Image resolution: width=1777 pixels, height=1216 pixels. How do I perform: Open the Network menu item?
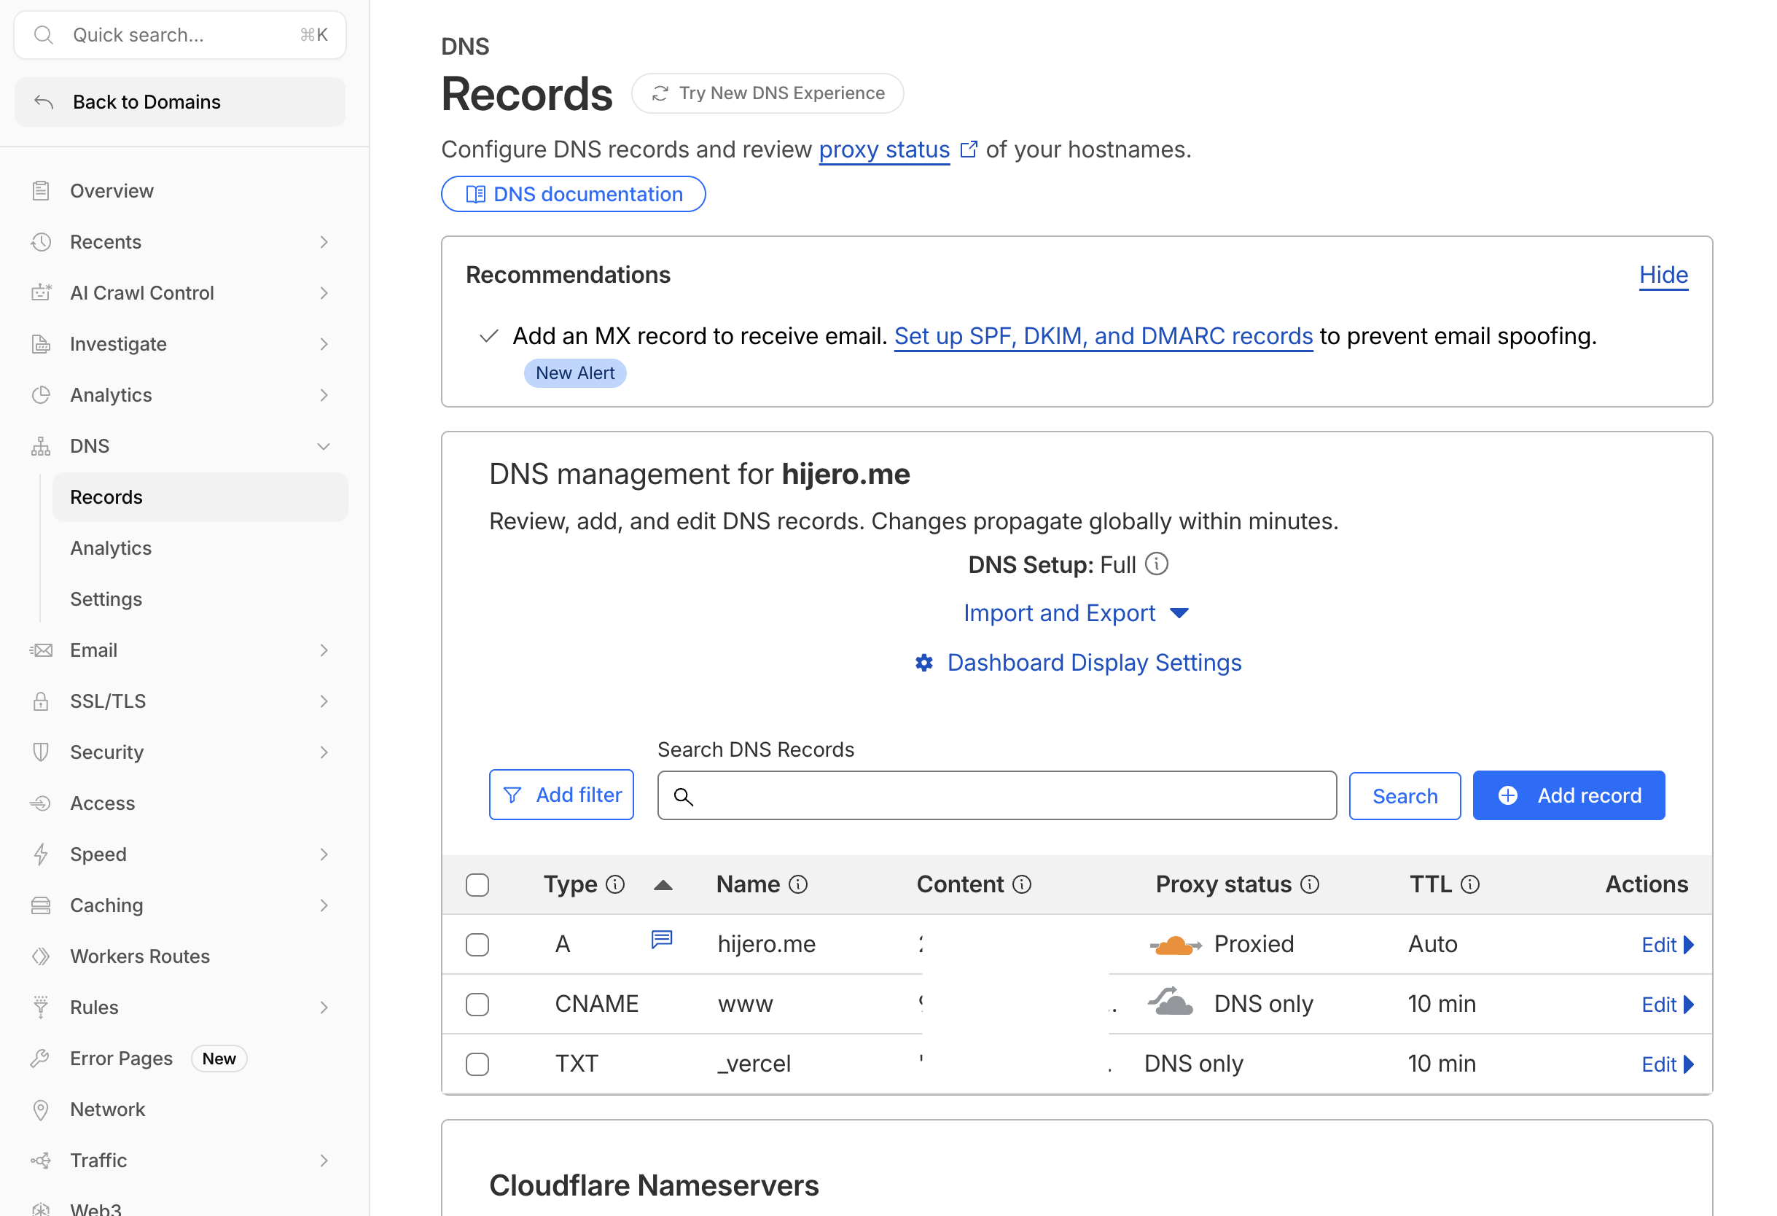pyautogui.click(x=108, y=1110)
